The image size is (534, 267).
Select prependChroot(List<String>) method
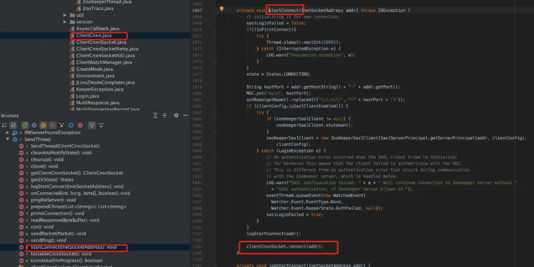point(78,207)
